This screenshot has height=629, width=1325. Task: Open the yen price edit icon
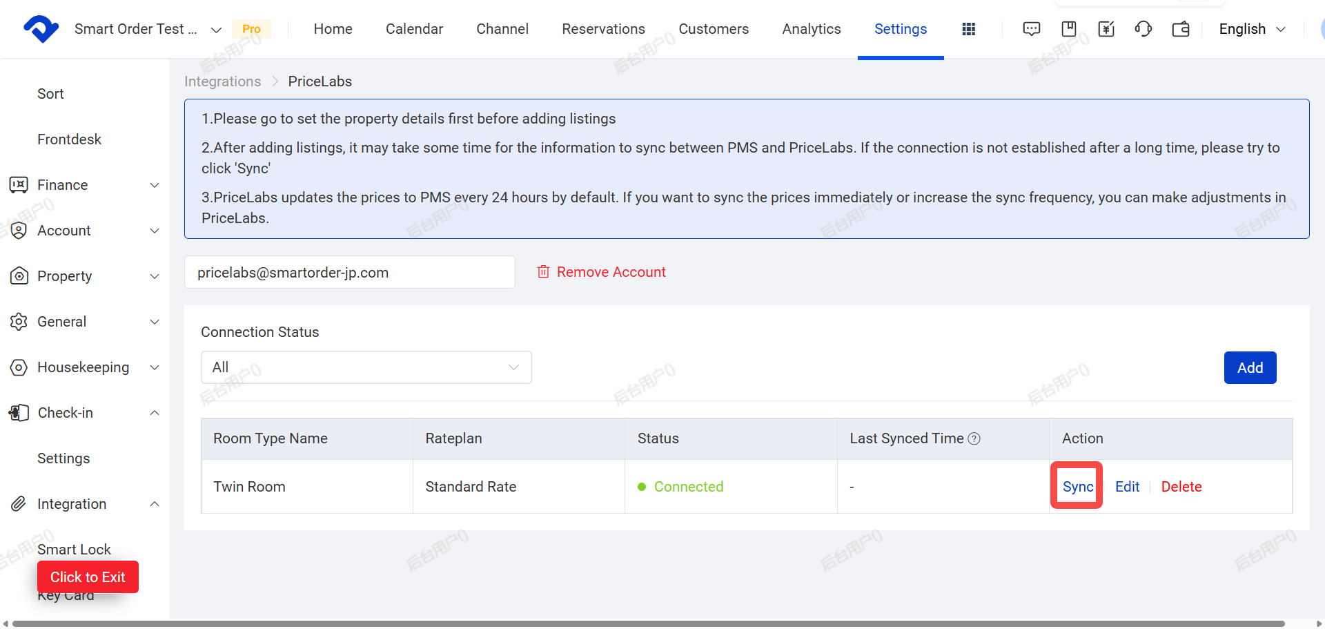pyautogui.click(x=1106, y=29)
